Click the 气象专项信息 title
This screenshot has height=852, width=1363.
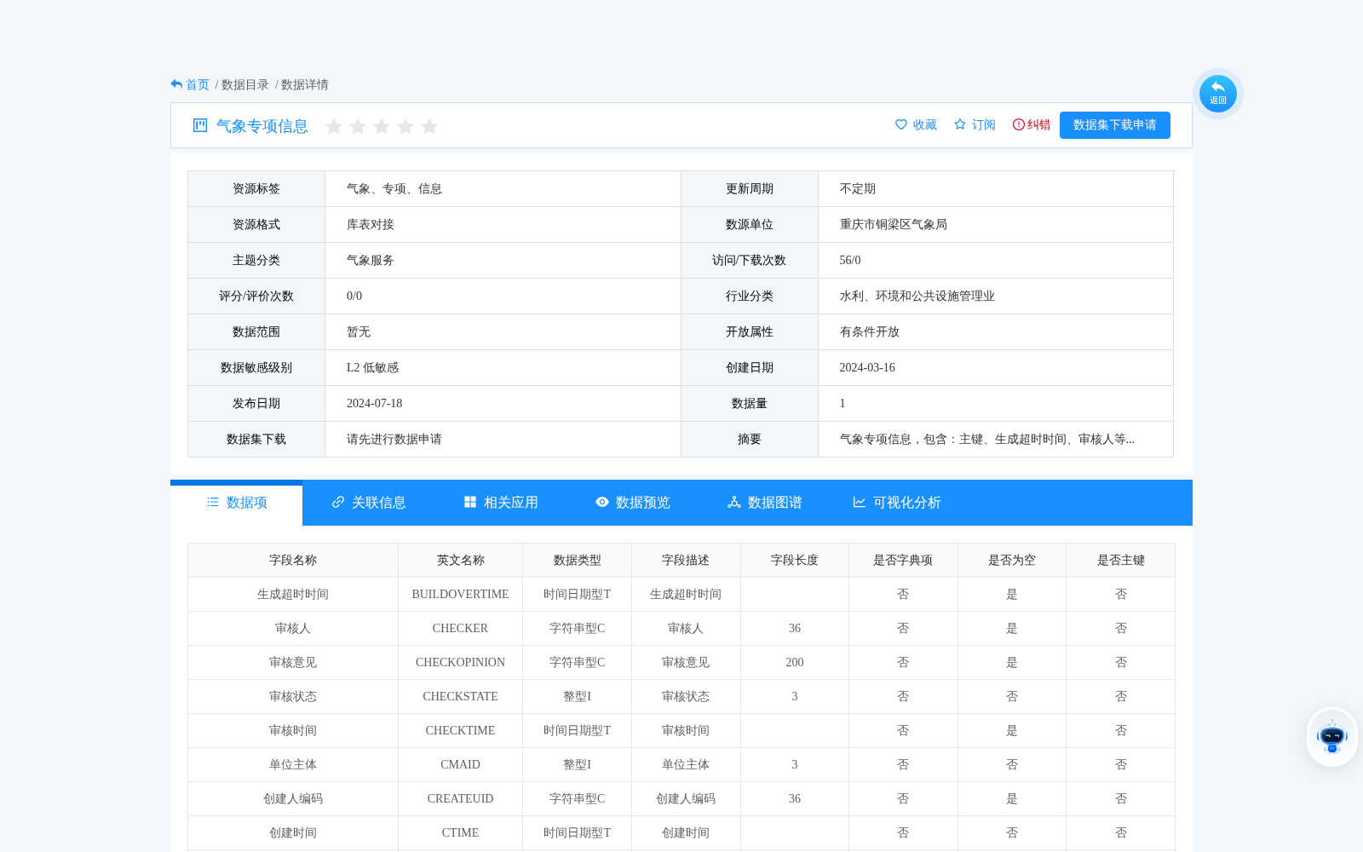click(262, 126)
